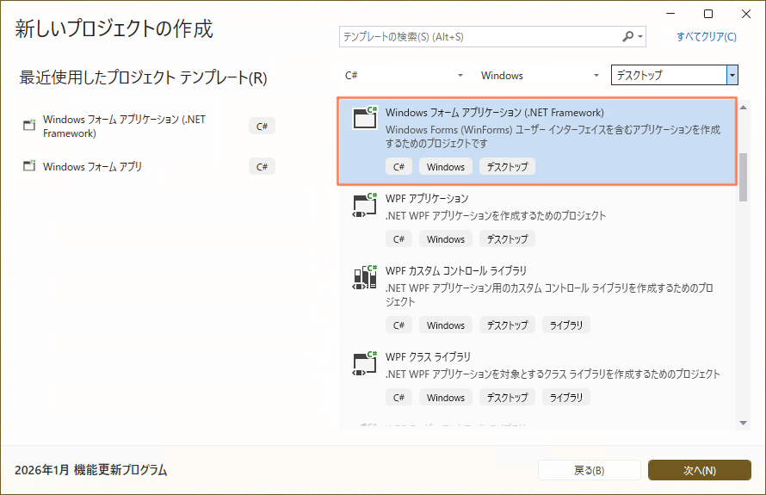Select recent Windows フォーム アプリケーション (.NET Framework)

124,126
